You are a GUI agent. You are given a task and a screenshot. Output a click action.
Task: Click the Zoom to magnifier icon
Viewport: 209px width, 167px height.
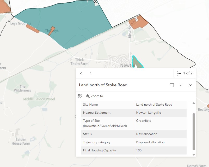coord(88,96)
